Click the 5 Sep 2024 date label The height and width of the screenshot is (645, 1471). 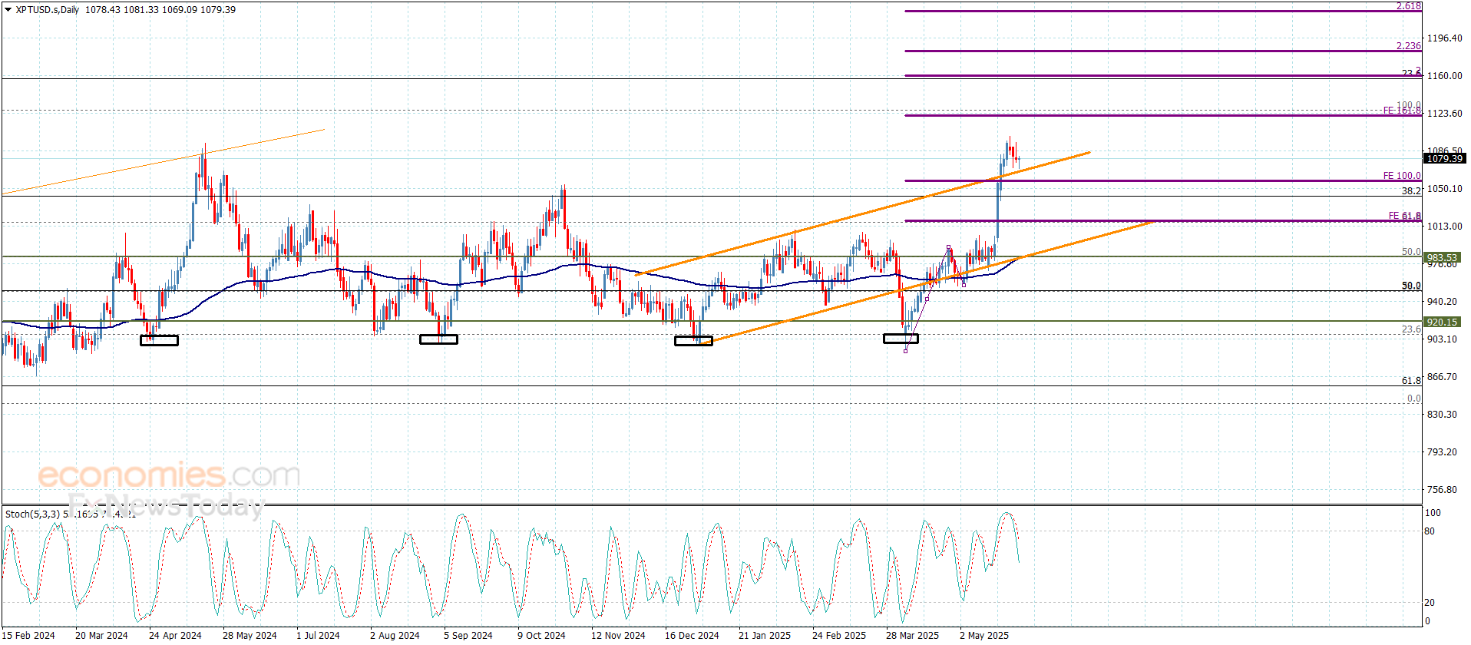coord(468,636)
